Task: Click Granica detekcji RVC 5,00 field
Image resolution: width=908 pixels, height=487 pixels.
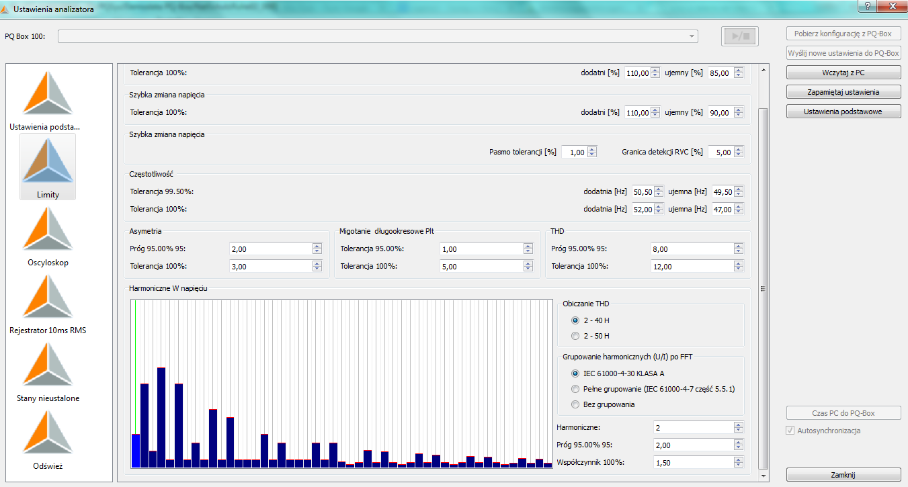Action: coord(721,152)
